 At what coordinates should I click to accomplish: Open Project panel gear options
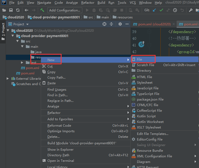[120, 24]
